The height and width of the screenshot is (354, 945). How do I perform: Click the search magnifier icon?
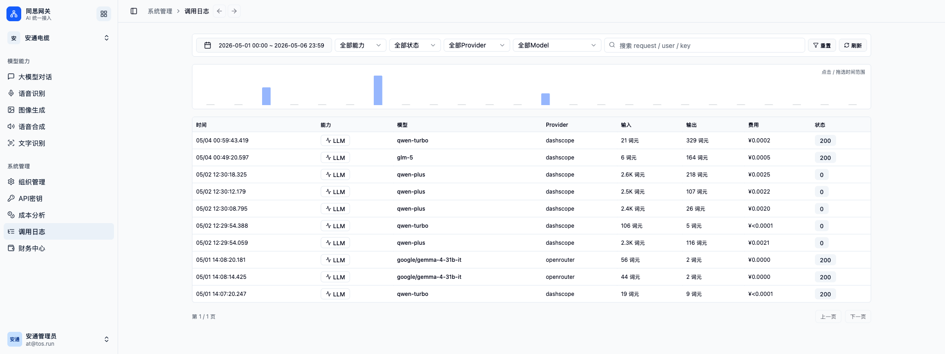[612, 45]
